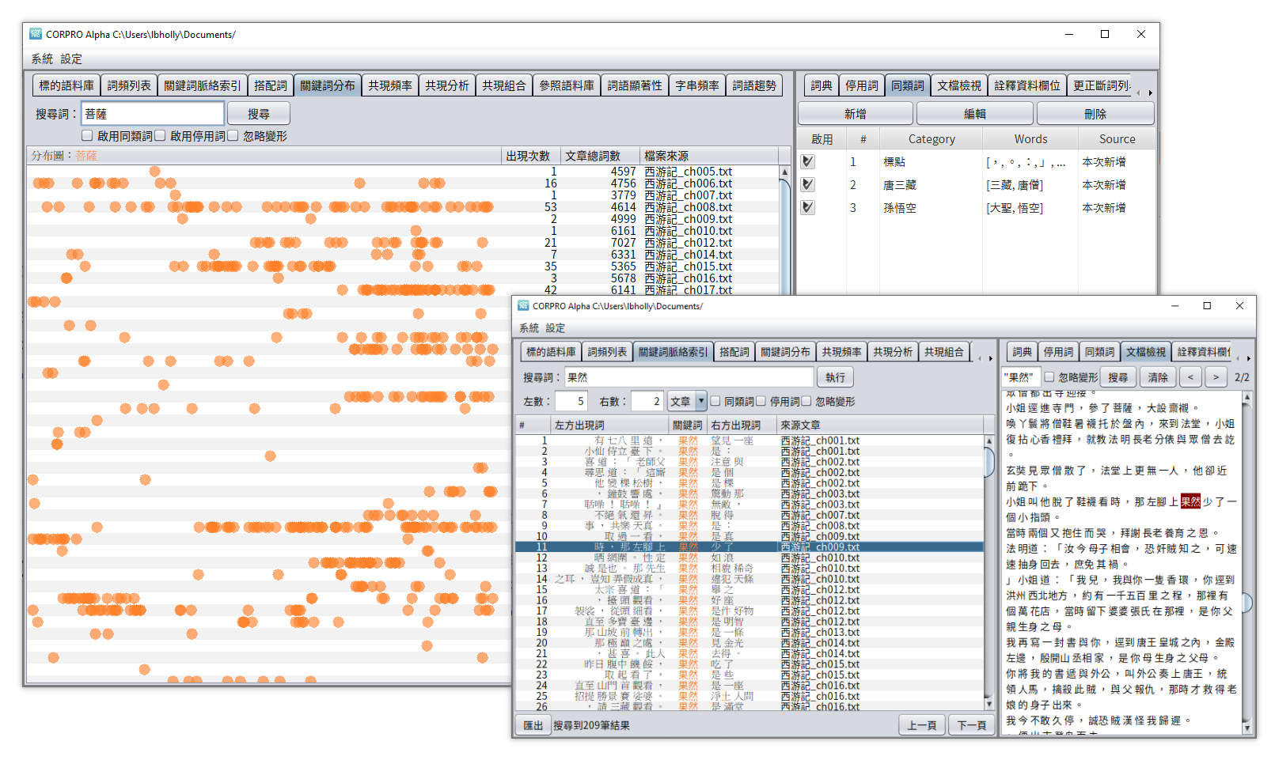Click the 刪除 button in the synonym panel
The height and width of the screenshot is (760, 1275).
pos(1095,114)
